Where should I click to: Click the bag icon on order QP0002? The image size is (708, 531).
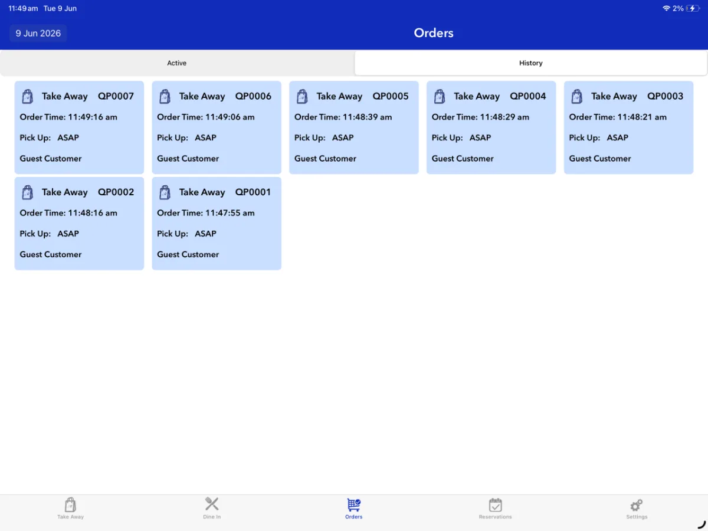click(27, 192)
